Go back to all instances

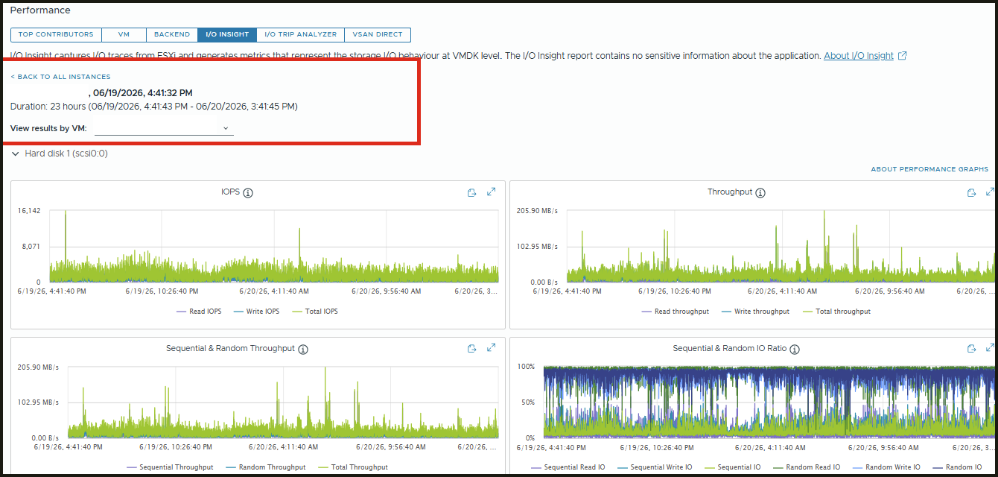60,77
